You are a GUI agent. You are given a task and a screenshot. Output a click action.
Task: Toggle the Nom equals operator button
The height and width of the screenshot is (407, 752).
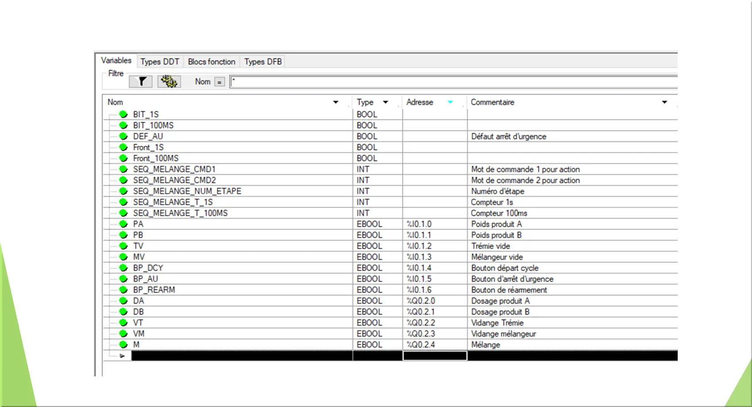[219, 82]
